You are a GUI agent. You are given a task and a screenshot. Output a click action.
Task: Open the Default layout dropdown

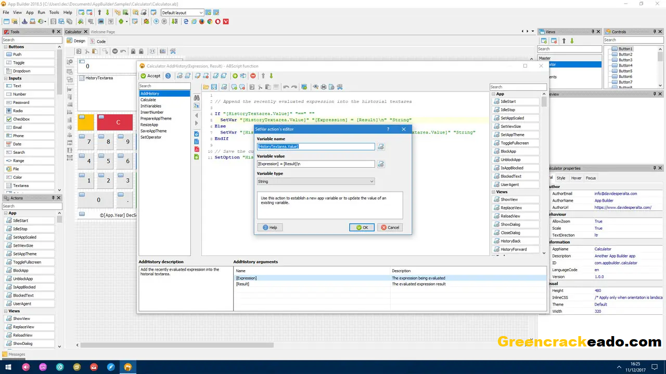click(x=182, y=12)
